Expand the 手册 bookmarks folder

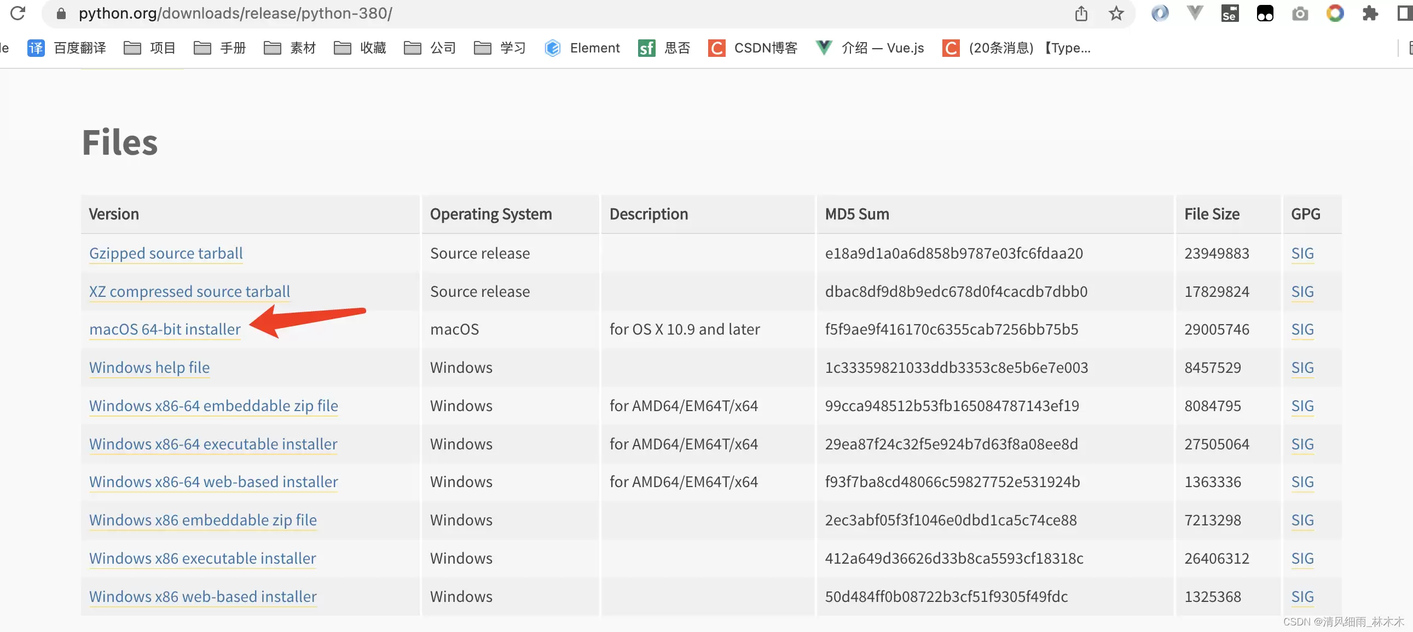pyautogui.click(x=219, y=48)
